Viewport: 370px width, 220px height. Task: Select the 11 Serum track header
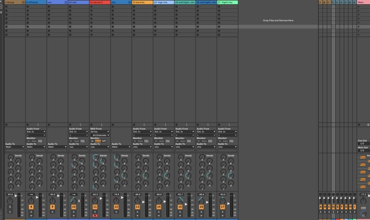99,2
